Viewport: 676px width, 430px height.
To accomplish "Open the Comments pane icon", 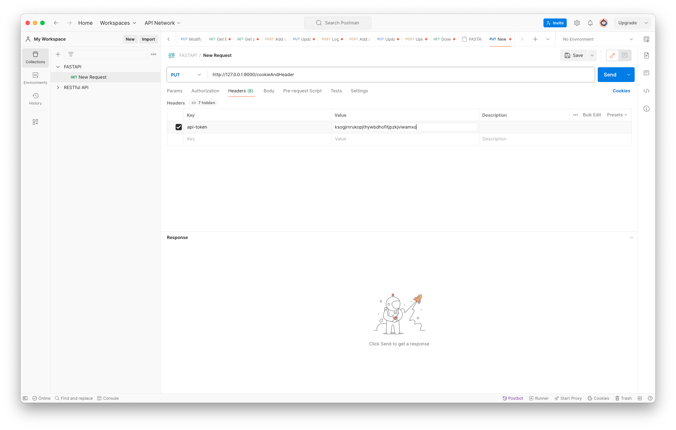I will (646, 73).
